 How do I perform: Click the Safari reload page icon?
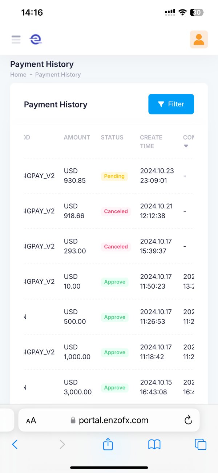[188, 420]
